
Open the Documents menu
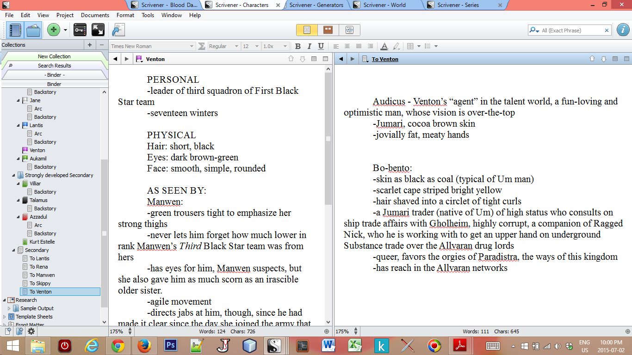click(95, 15)
